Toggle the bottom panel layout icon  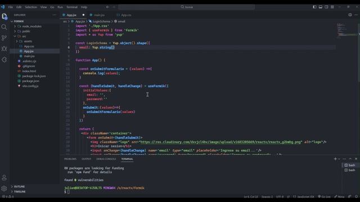pyautogui.click(x=321, y=7)
